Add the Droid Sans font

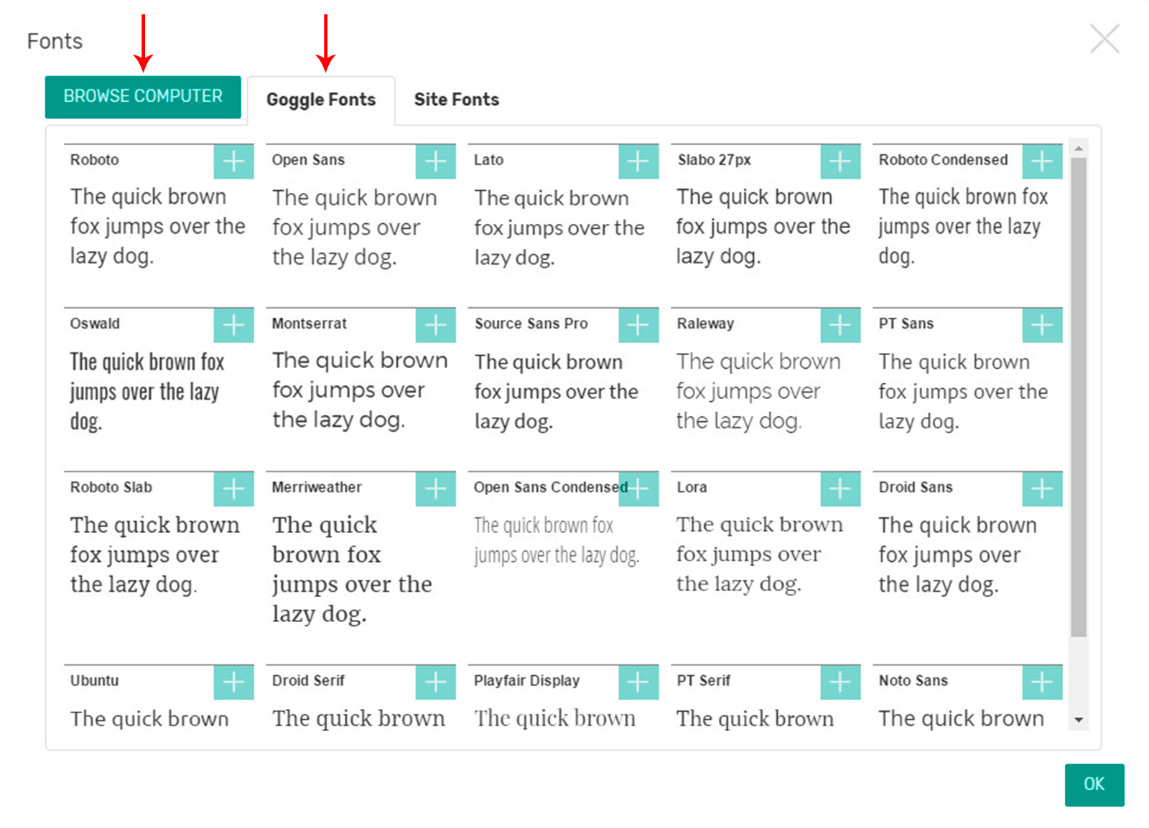(x=1042, y=489)
